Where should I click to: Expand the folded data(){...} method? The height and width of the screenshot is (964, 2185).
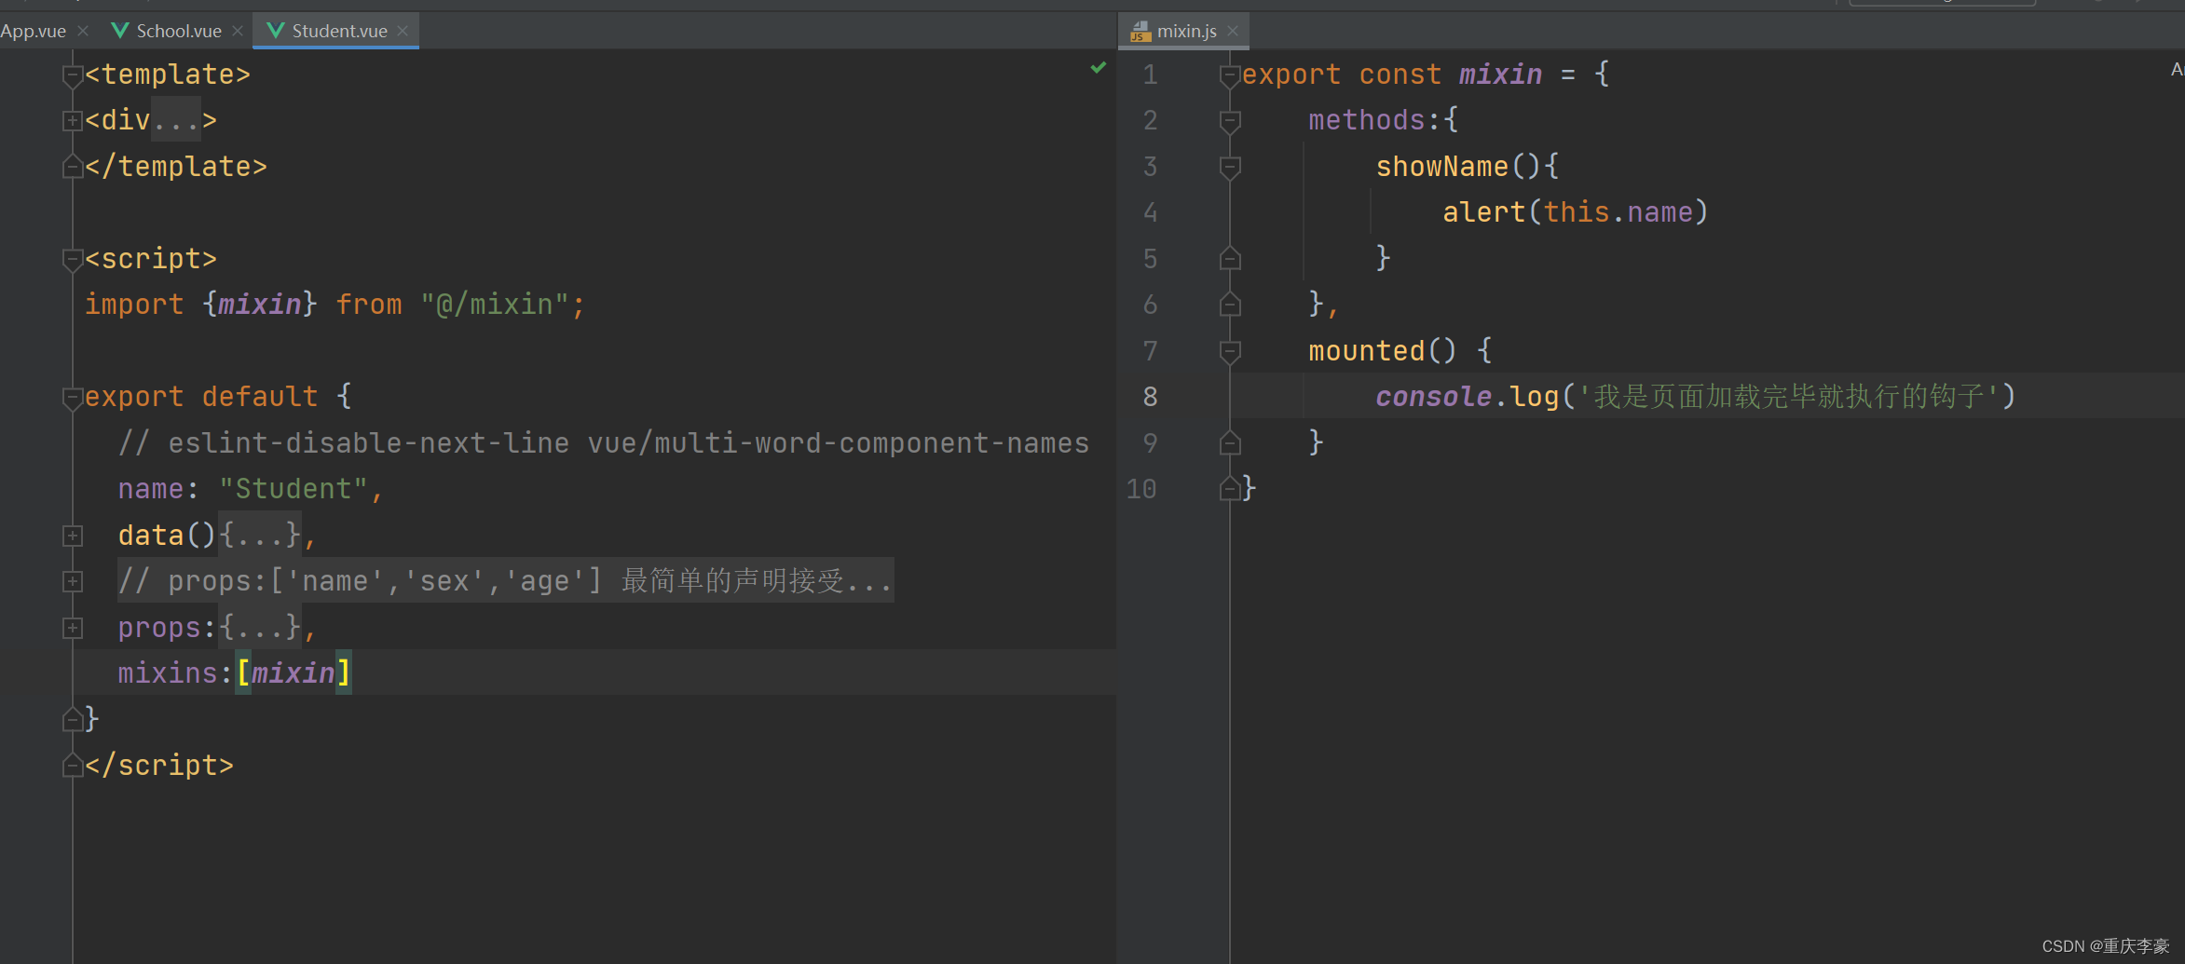[73, 536]
